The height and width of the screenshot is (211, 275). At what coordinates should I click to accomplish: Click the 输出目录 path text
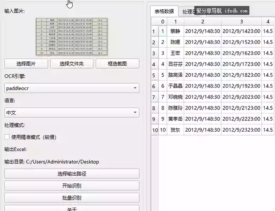tap(52, 162)
